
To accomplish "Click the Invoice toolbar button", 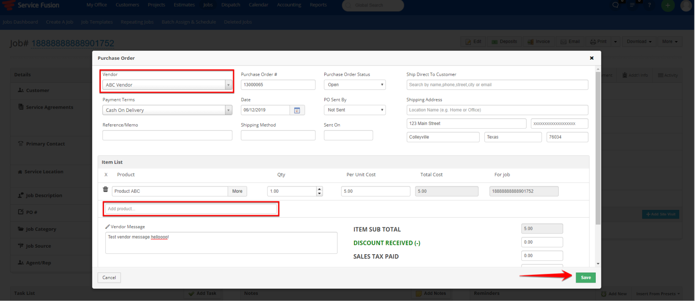I will pyautogui.click(x=539, y=41).
